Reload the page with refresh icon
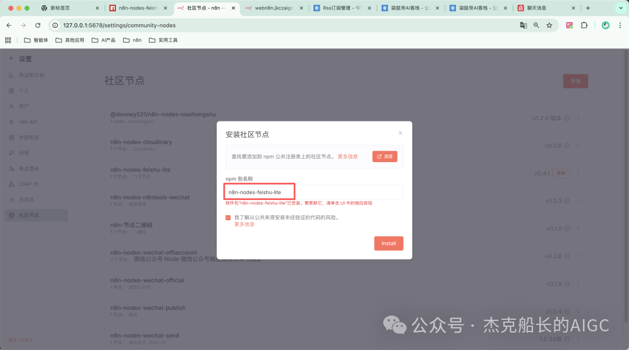The image size is (629, 350). pos(38,25)
